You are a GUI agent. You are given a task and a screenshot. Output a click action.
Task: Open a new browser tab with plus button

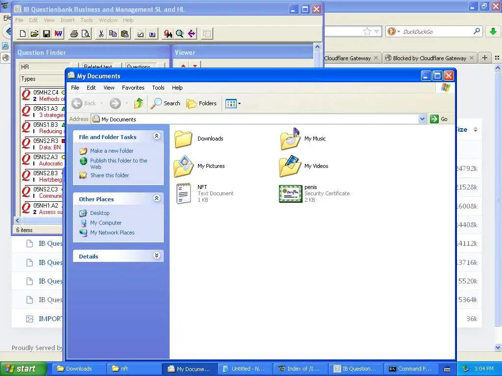485,58
